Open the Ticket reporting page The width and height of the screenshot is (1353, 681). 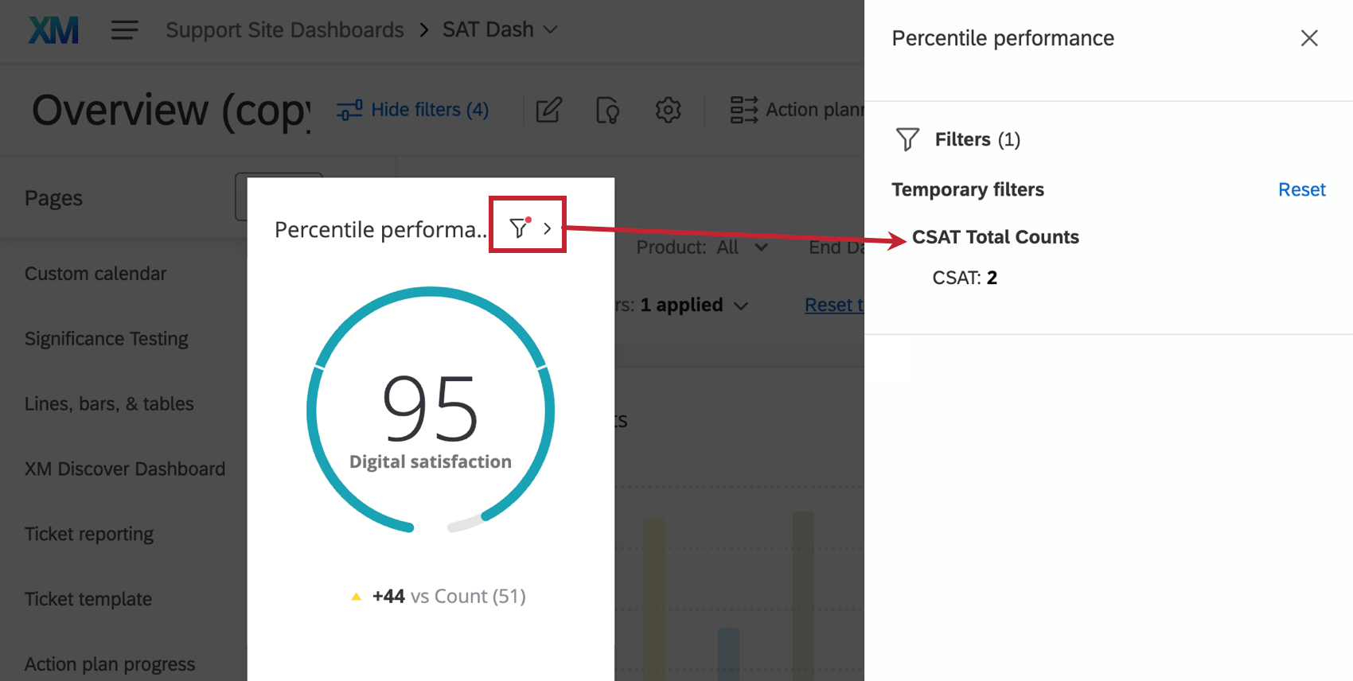coord(88,534)
